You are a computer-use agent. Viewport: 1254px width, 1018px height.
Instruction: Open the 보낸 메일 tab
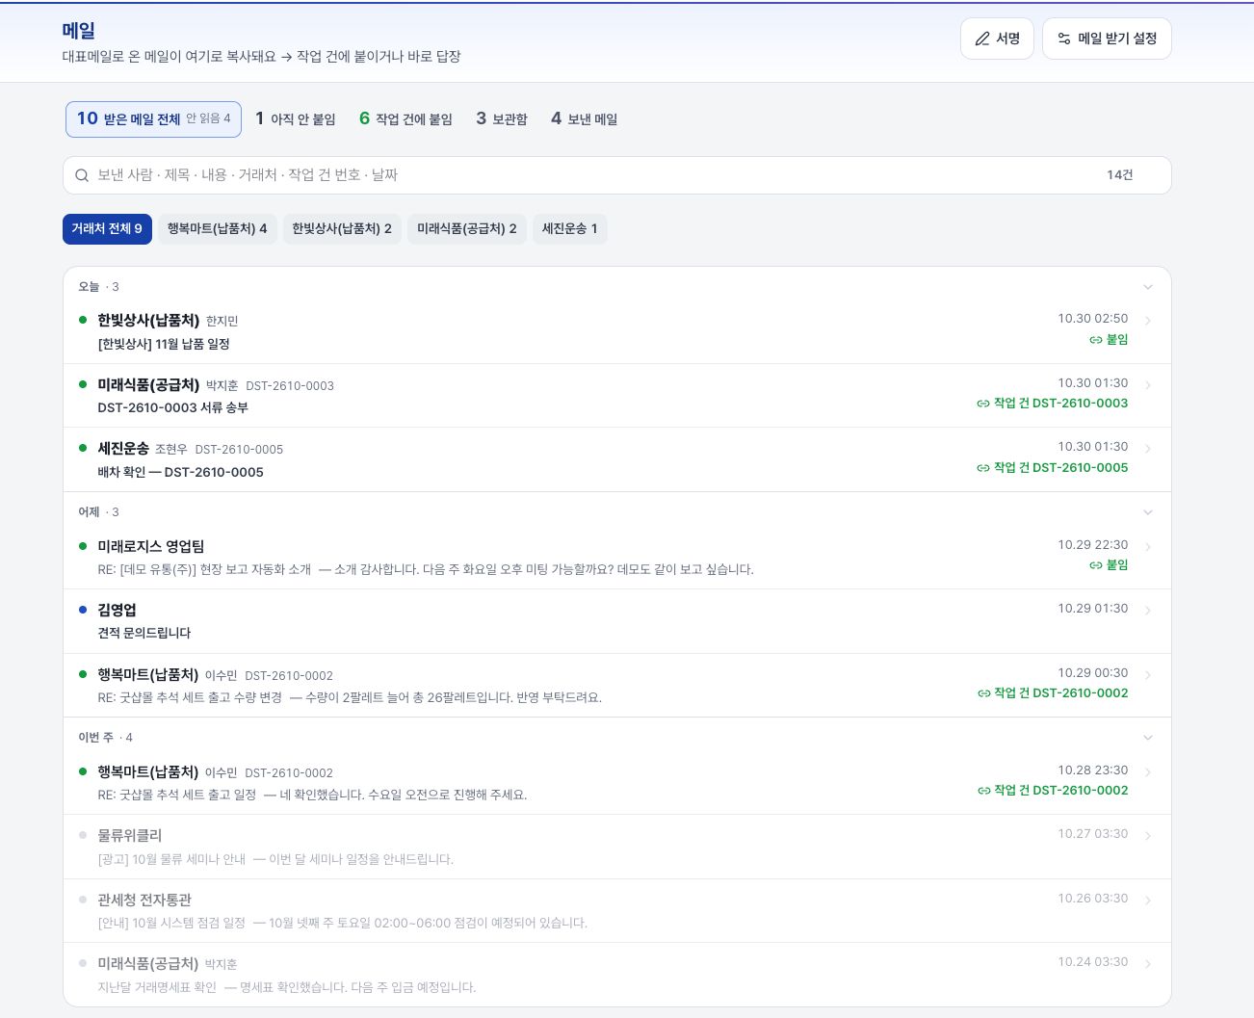point(585,119)
